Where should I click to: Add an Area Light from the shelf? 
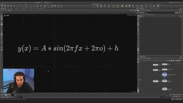(105, 6)
